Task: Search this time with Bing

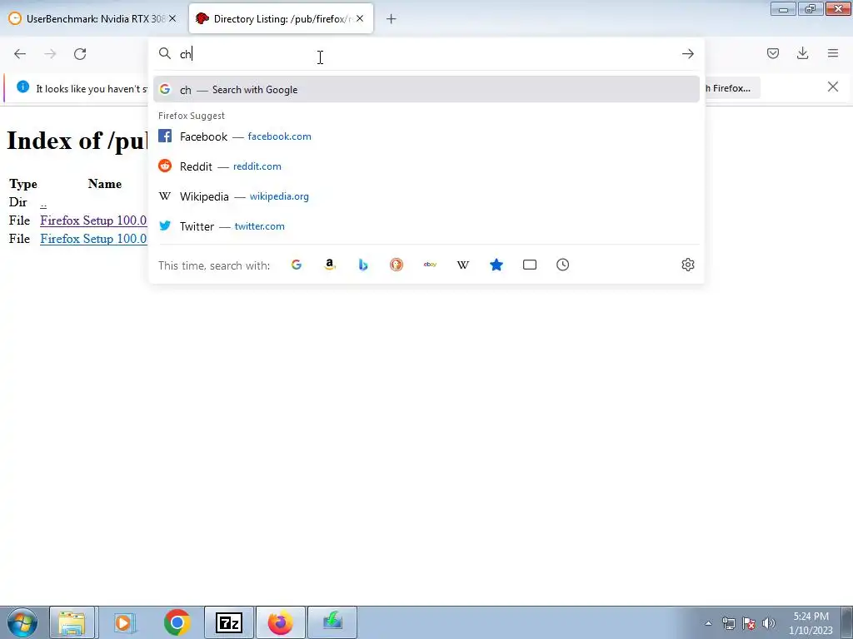Action: [x=363, y=265]
